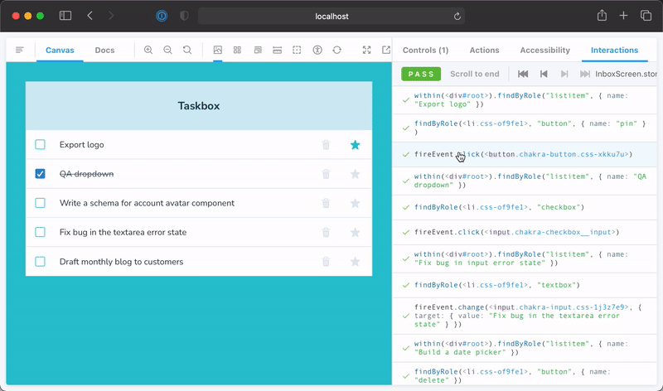This screenshot has height=391, width=663.
Task: Go to previous interaction step
Action: click(x=544, y=74)
